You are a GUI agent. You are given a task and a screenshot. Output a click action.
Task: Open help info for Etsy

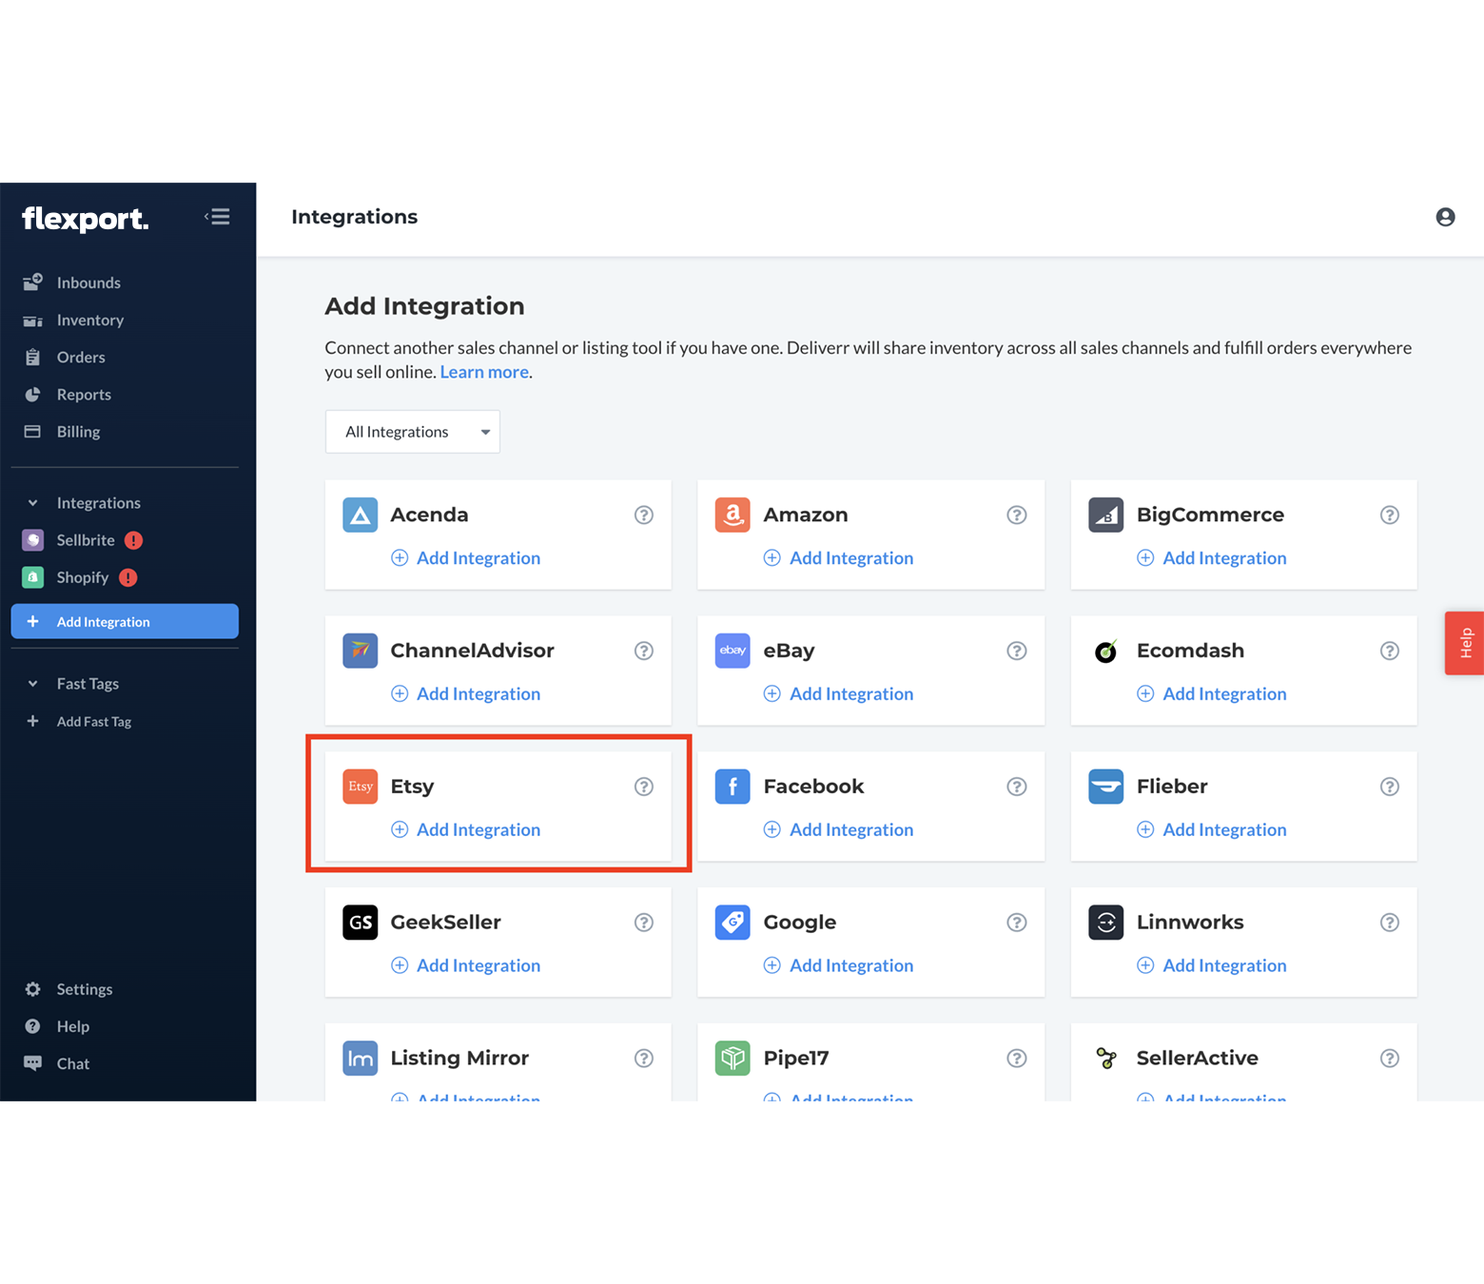[x=644, y=787]
